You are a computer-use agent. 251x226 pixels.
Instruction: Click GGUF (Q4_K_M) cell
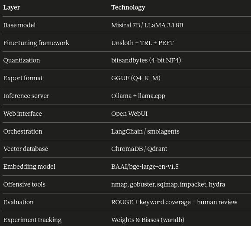tap(136, 78)
